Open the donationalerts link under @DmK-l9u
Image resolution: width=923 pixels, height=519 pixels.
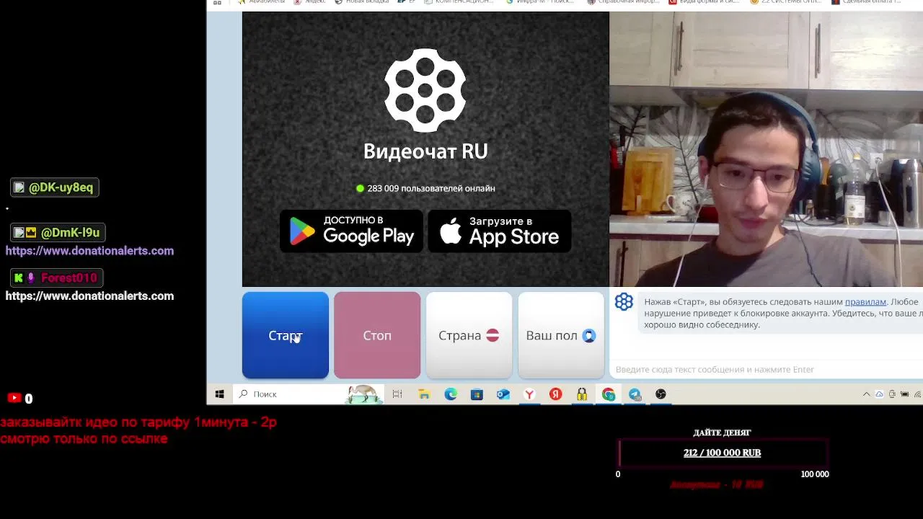(89, 251)
